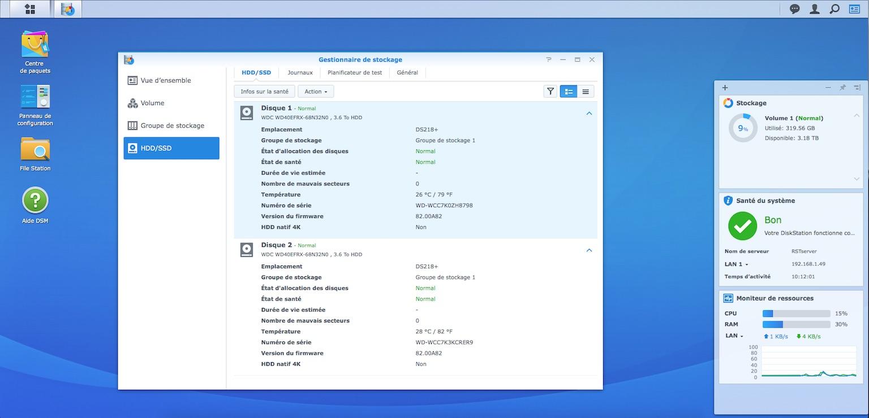Open the Centre de paquets desktop icon
Viewport: 869px width, 418px height.
[35, 45]
